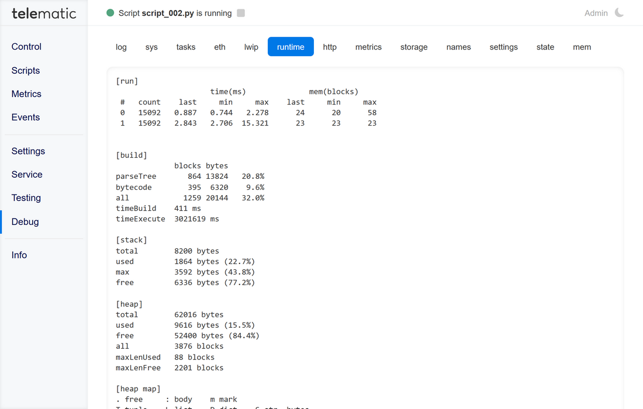Viewport: 643px width, 409px height.
Task: Go to Control in the sidebar
Action: (x=27, y=47)
